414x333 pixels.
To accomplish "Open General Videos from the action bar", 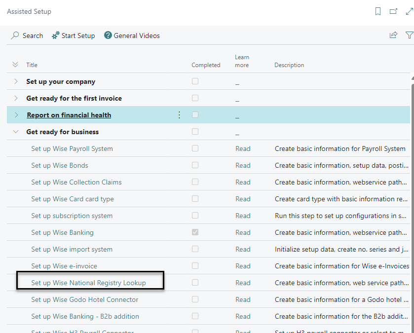I will pyautogui.click(x=132, y=36).
